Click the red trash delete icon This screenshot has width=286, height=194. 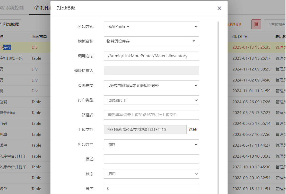tap(256, 24)
